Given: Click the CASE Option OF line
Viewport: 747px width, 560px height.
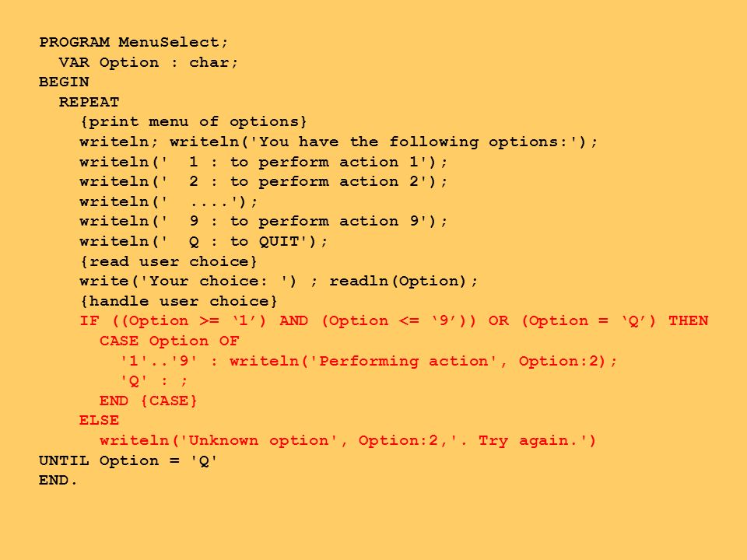Looking at the screenshot, I should [x=169, y=341].
